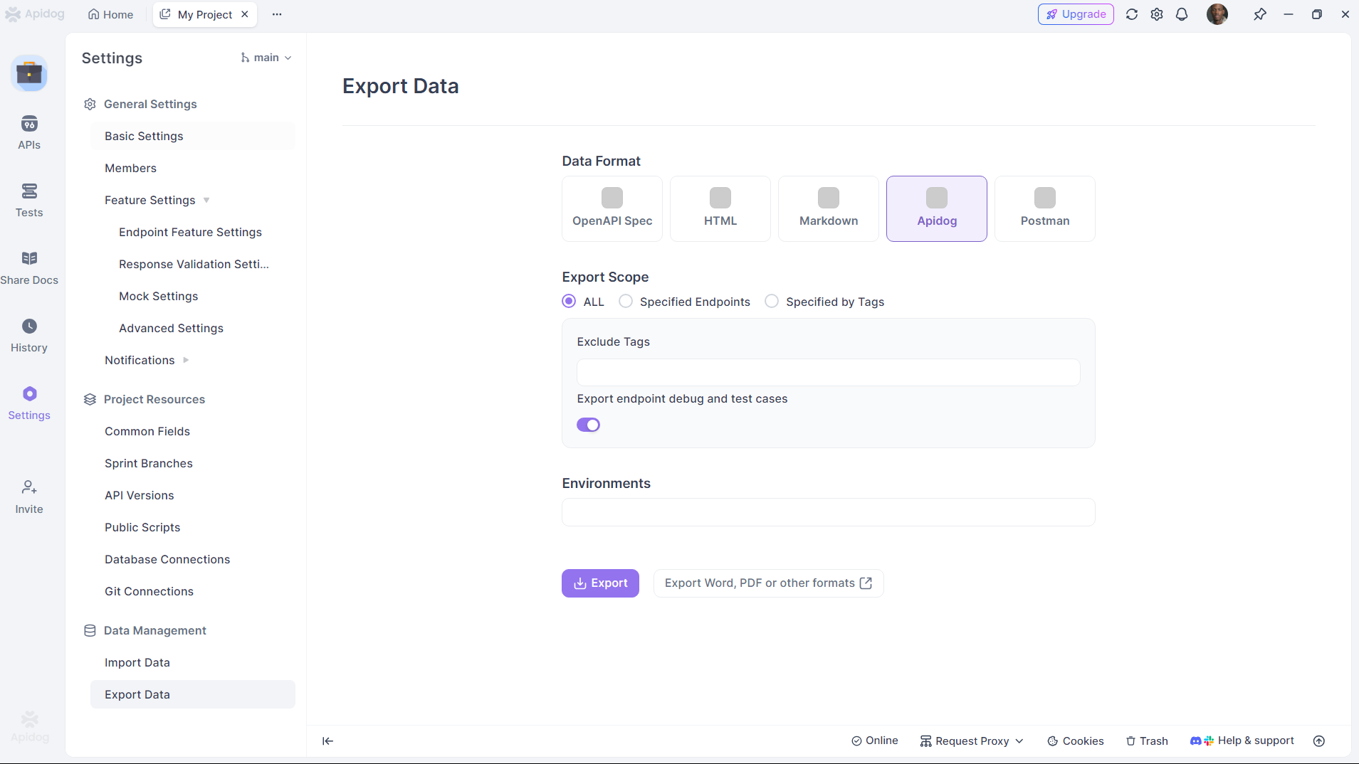Screen dimensions: 1359x764
Task: Click the Upgrade button
Action: click(x=1076, y=14)
